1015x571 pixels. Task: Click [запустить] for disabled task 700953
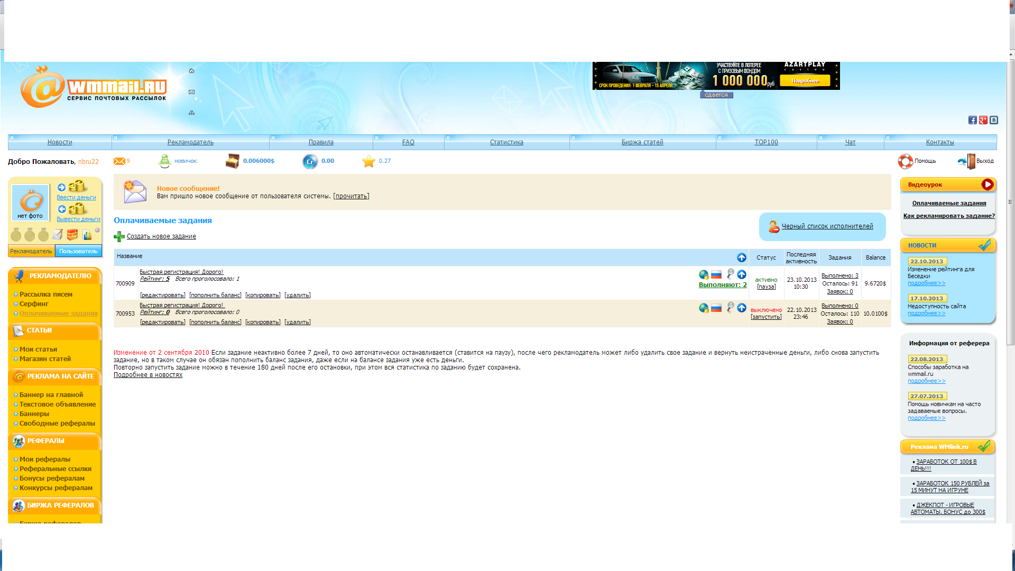766,317
